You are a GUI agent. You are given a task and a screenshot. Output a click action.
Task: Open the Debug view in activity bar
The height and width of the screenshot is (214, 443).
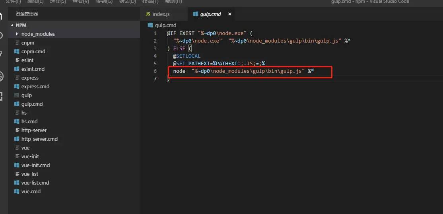click(x=2, y=77)
